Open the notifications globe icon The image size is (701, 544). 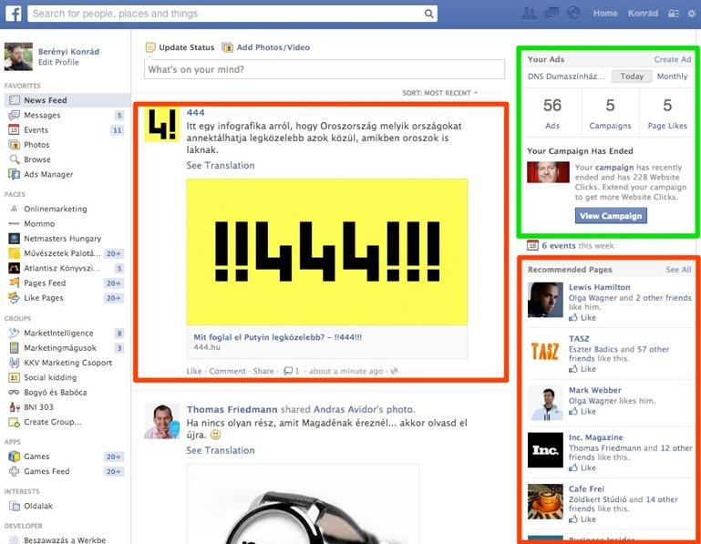573,14
